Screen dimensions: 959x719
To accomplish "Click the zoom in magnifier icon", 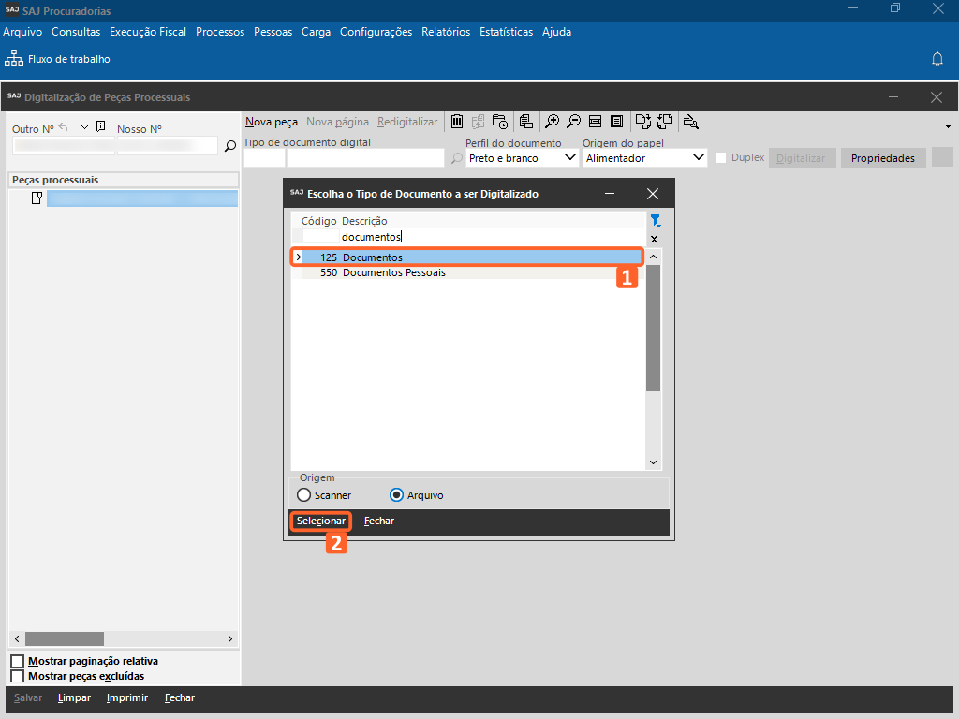I will coord(553,122).
